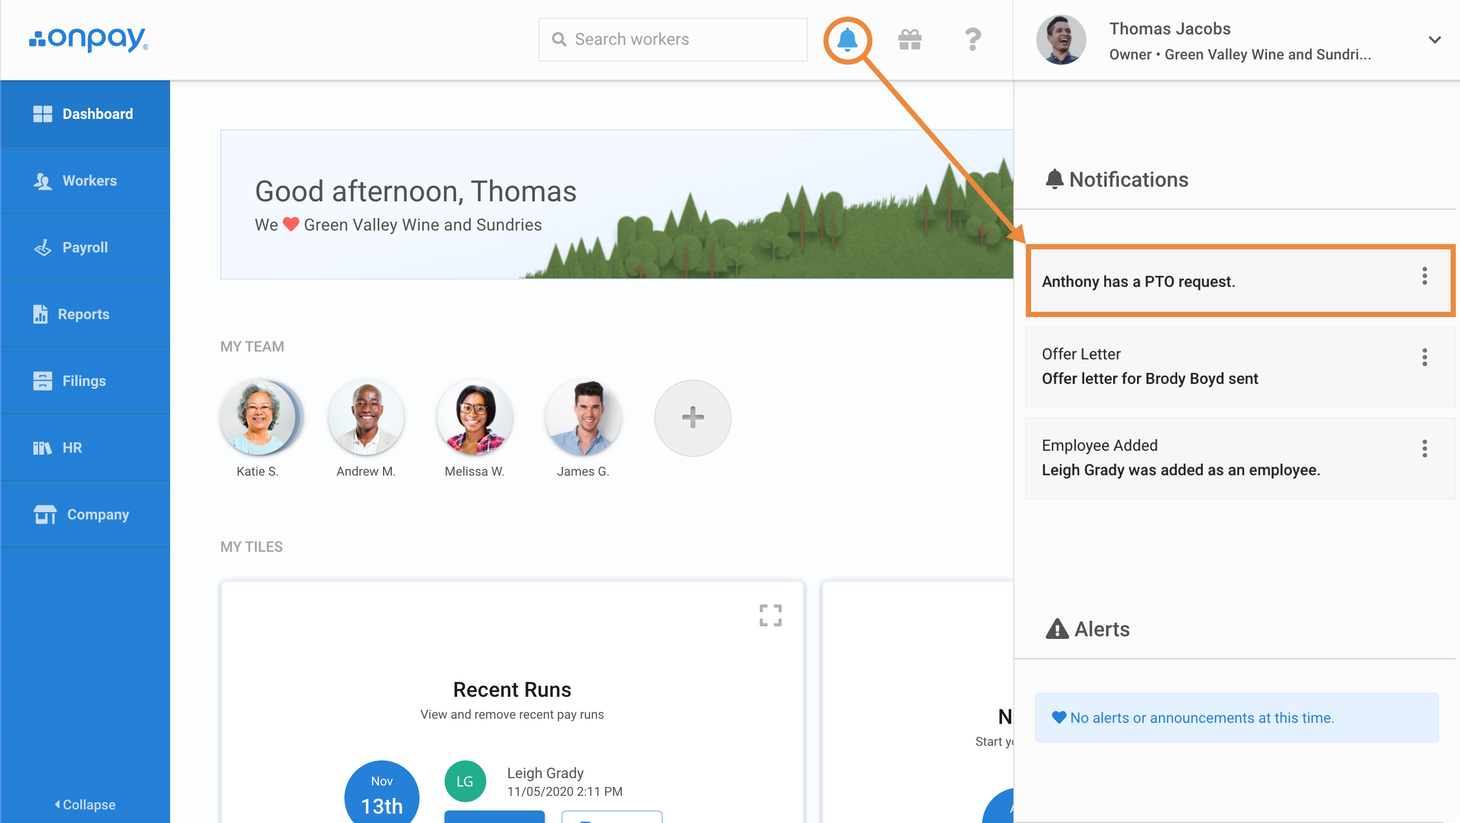Click the Filings drawer icon
Screen dimensions: 1460x823
pyautogui.click(x=42, y=381)
